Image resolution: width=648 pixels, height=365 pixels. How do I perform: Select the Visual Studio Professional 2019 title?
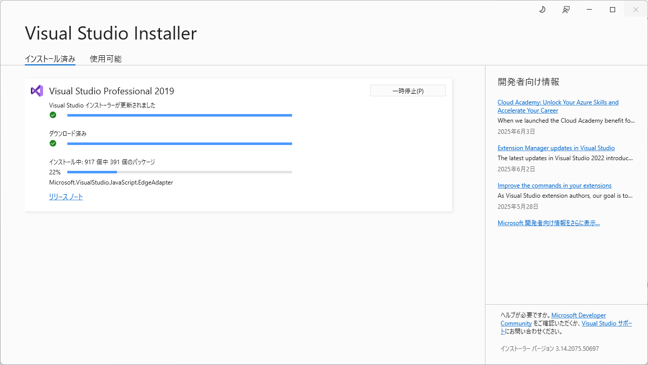111,91
